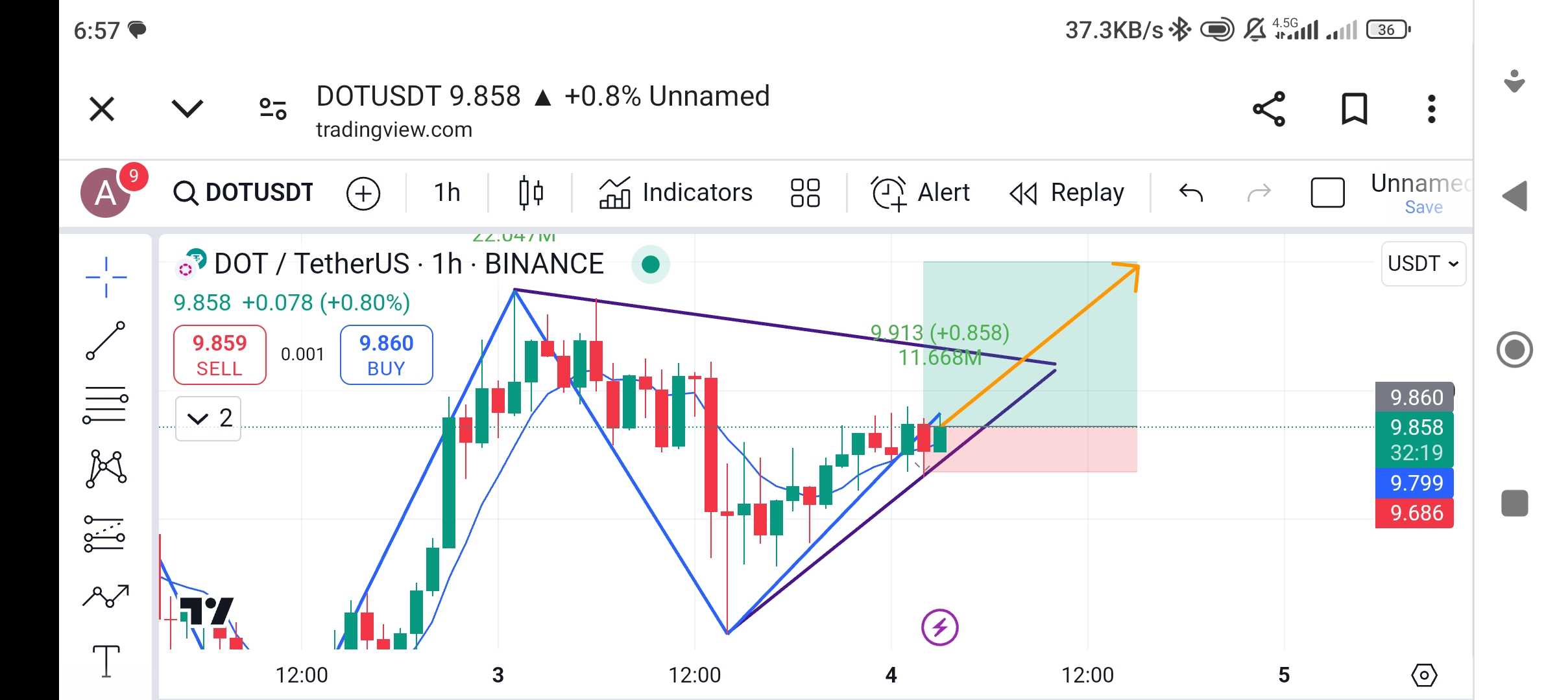Share the page via share icon

tap(1269, 109)
